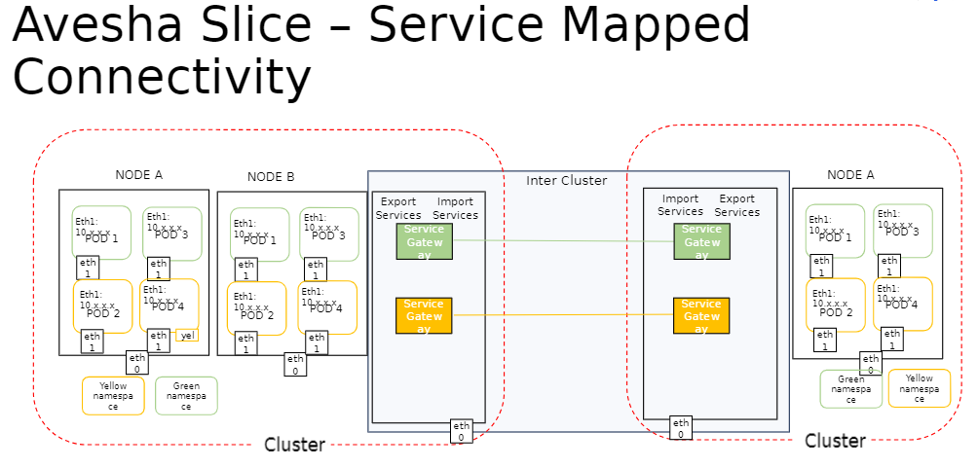978x468 pixels.
Task: Click the eth 0 box under NODE B
Action: coord(296,365)
